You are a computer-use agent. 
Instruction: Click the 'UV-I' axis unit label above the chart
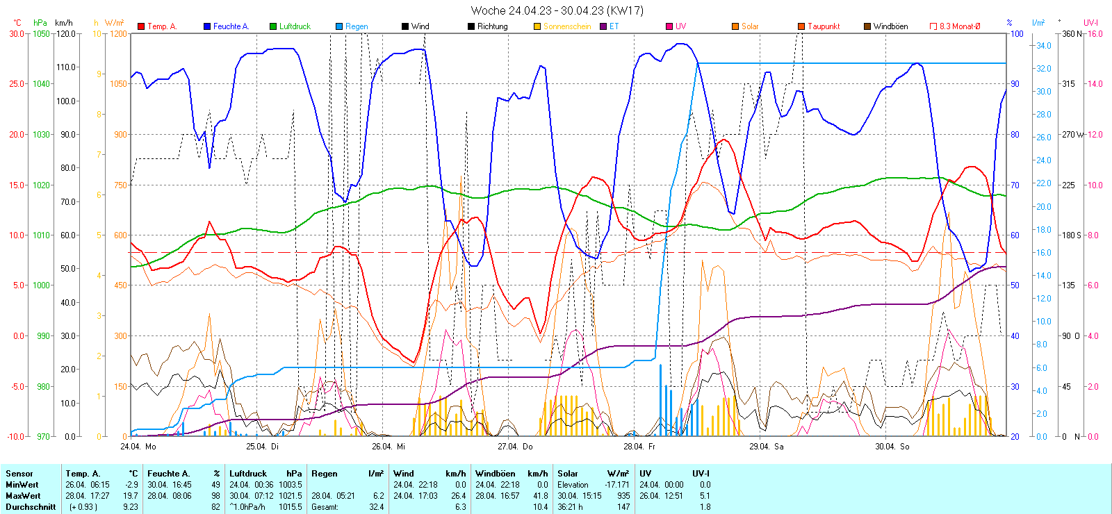1090,23
